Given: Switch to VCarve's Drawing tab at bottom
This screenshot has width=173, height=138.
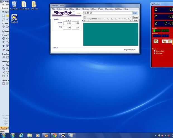Looking at the screenshot, I should [x=4, y=128].
